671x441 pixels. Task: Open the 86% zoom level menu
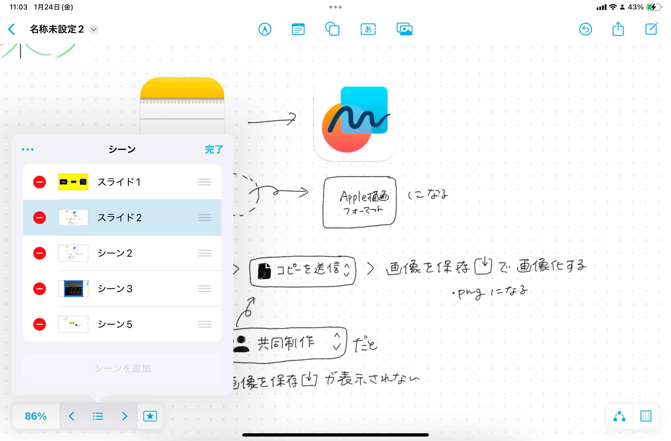36,416
